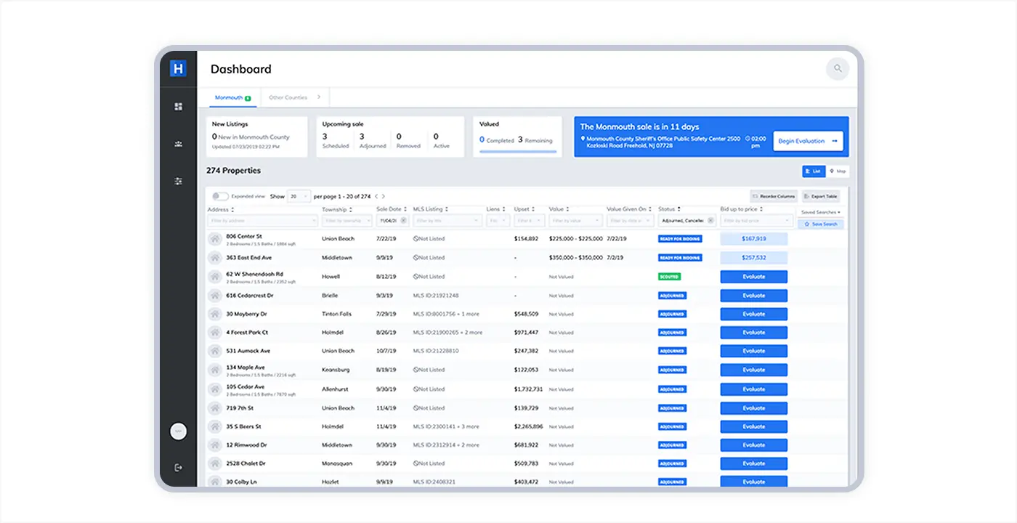Open the Other Counties tab
Screen dimensions: 1017x523
[x=288, y=97]
